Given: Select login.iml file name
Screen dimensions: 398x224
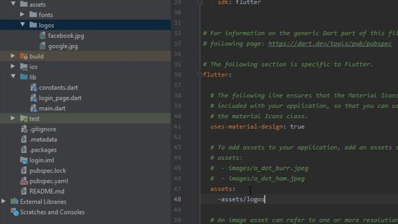Looking at the screenshot, I should tap(42, 161).
